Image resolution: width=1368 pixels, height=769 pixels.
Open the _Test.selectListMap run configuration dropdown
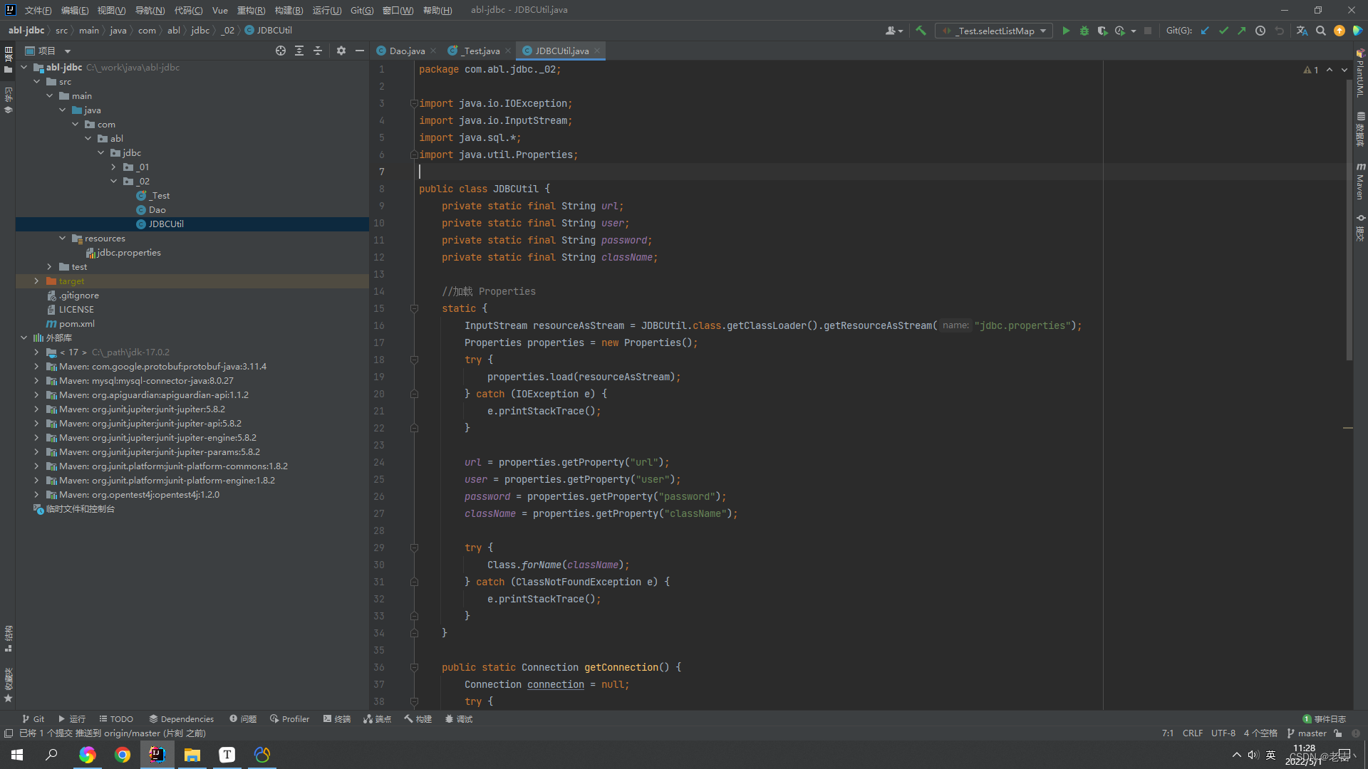pos(1042,31)
